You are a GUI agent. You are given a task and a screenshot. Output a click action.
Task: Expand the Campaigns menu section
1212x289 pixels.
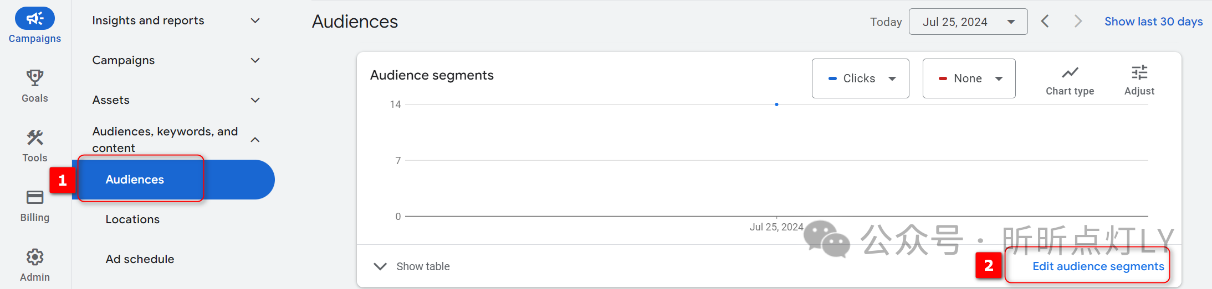[176, 60]
